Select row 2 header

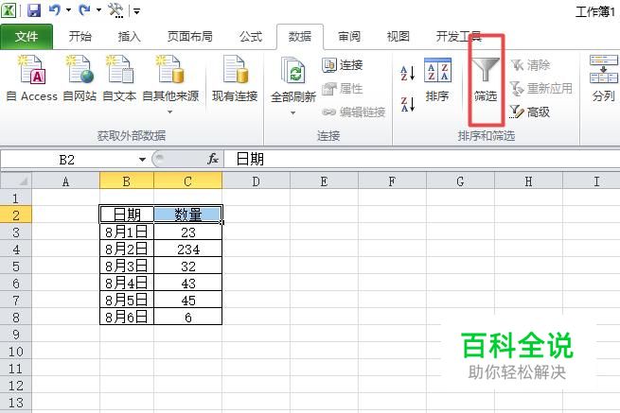point(16,215)
